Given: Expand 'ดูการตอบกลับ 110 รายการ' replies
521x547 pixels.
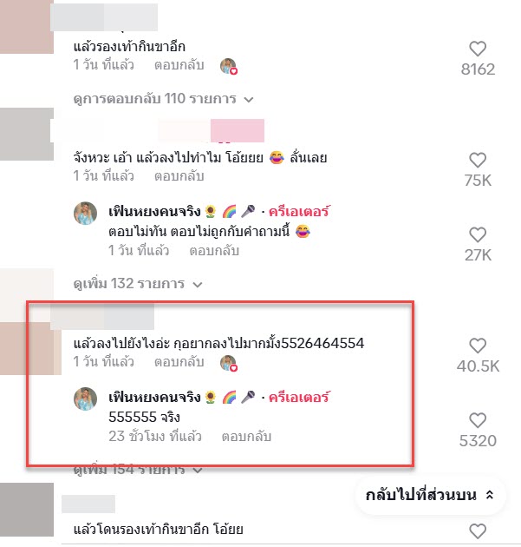Looking at the screenshot, I should tap(163, 99).
